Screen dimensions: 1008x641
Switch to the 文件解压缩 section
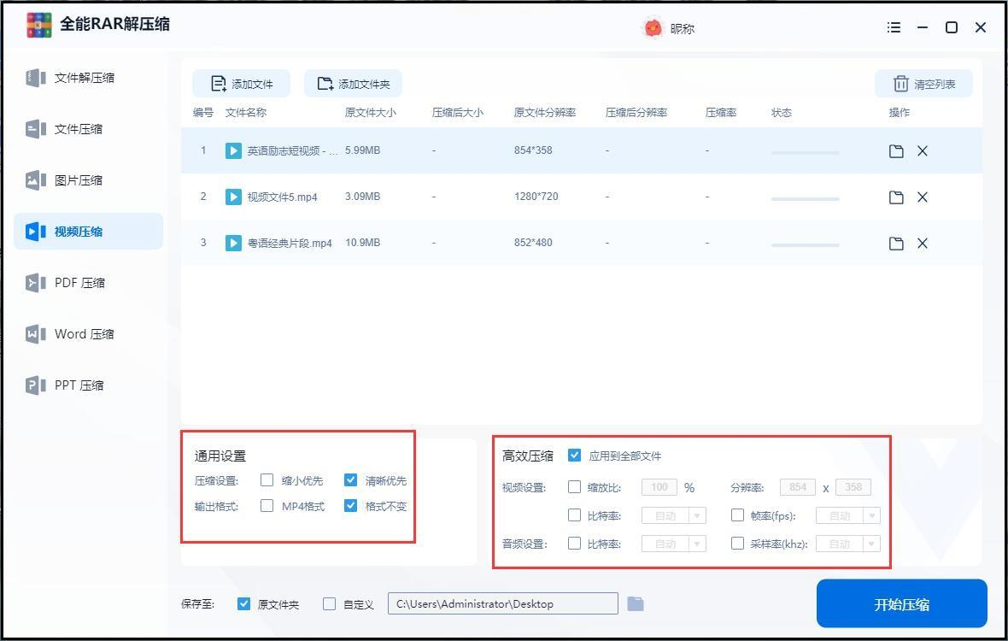point(88,78)
